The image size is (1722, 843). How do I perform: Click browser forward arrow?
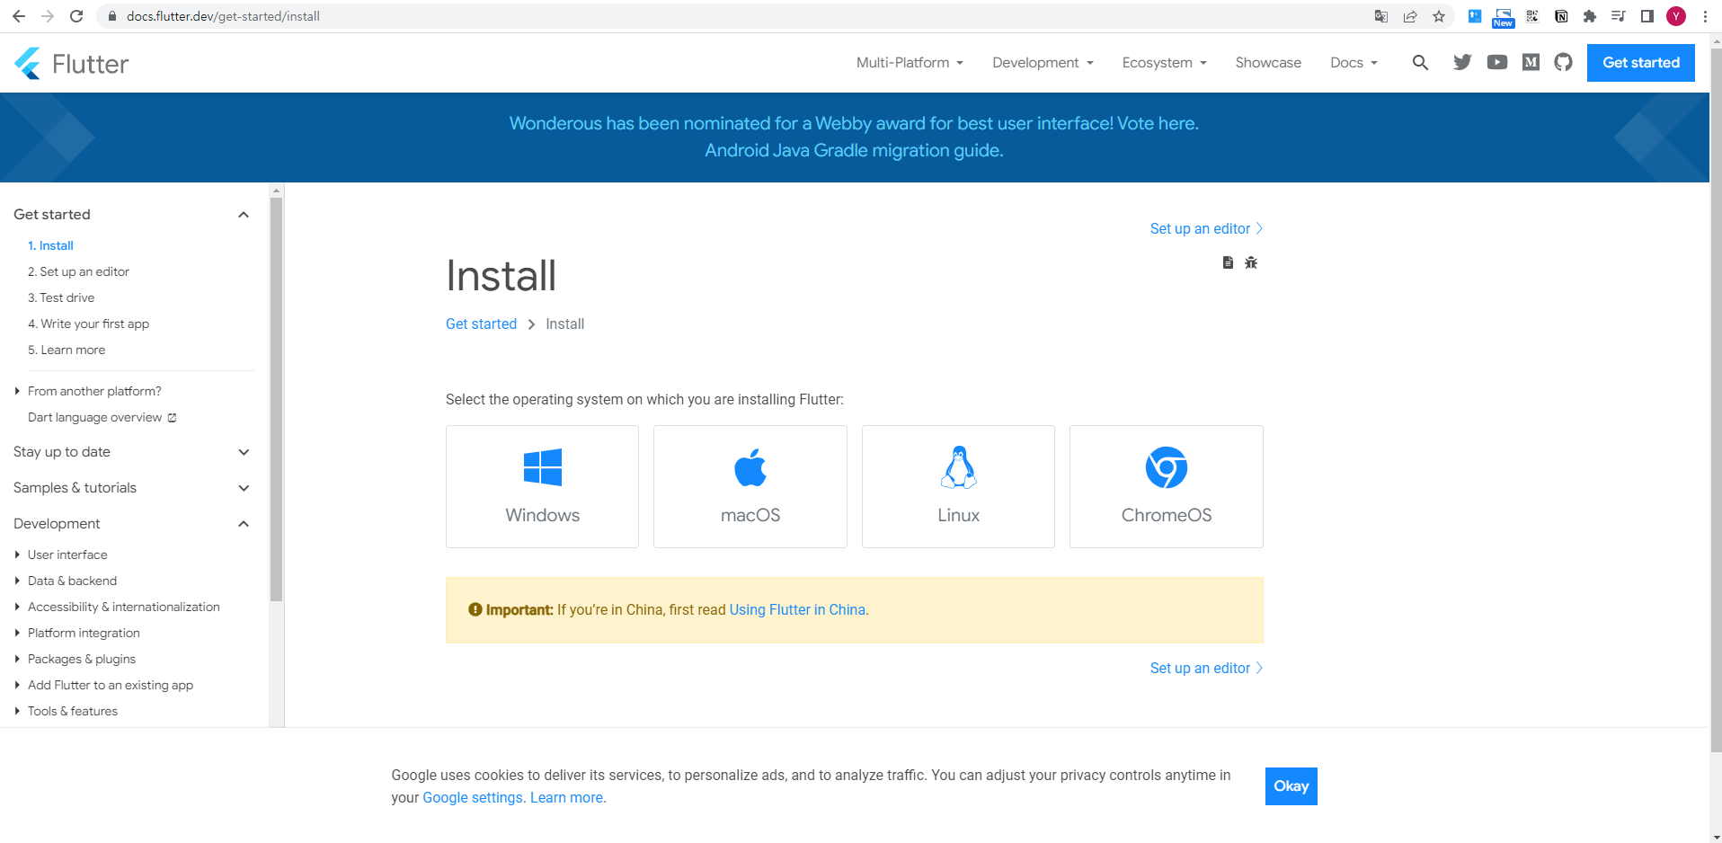click(x=48, y=16)
